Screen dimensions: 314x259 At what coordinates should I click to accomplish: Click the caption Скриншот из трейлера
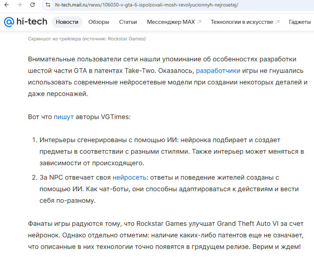[x=87, y=39]
